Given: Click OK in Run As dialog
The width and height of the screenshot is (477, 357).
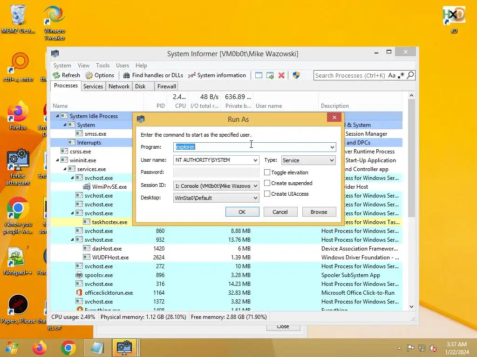Looking at the screenshot, I should 242,212.
